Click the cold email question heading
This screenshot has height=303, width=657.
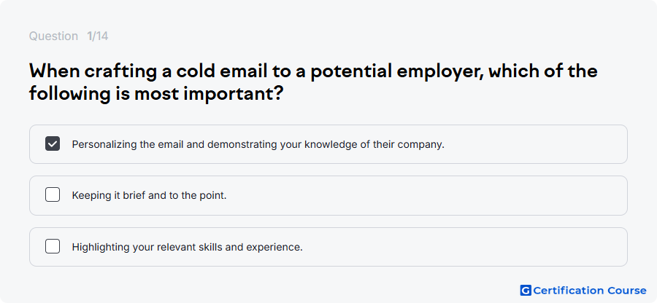(x=313, y=82)
